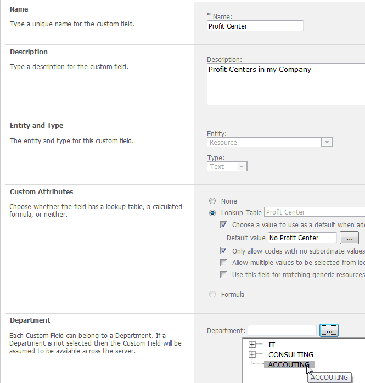This screenshot has height=383, width=365.
Task: Select the Formula radio button
Action: 212,295
